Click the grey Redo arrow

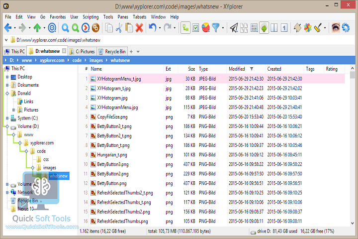[168, 28]
